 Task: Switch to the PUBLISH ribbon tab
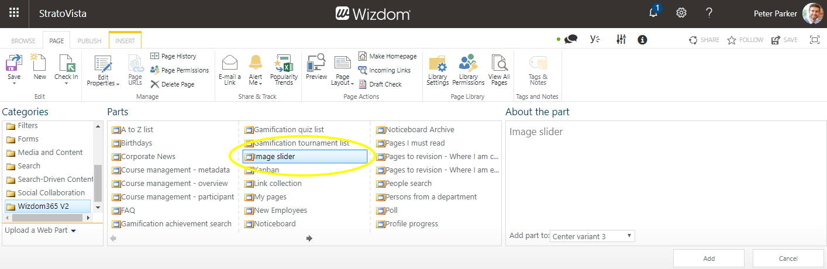[89, 41]
